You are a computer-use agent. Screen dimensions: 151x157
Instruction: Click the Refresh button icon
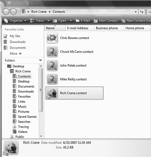[x=142, y=12]
